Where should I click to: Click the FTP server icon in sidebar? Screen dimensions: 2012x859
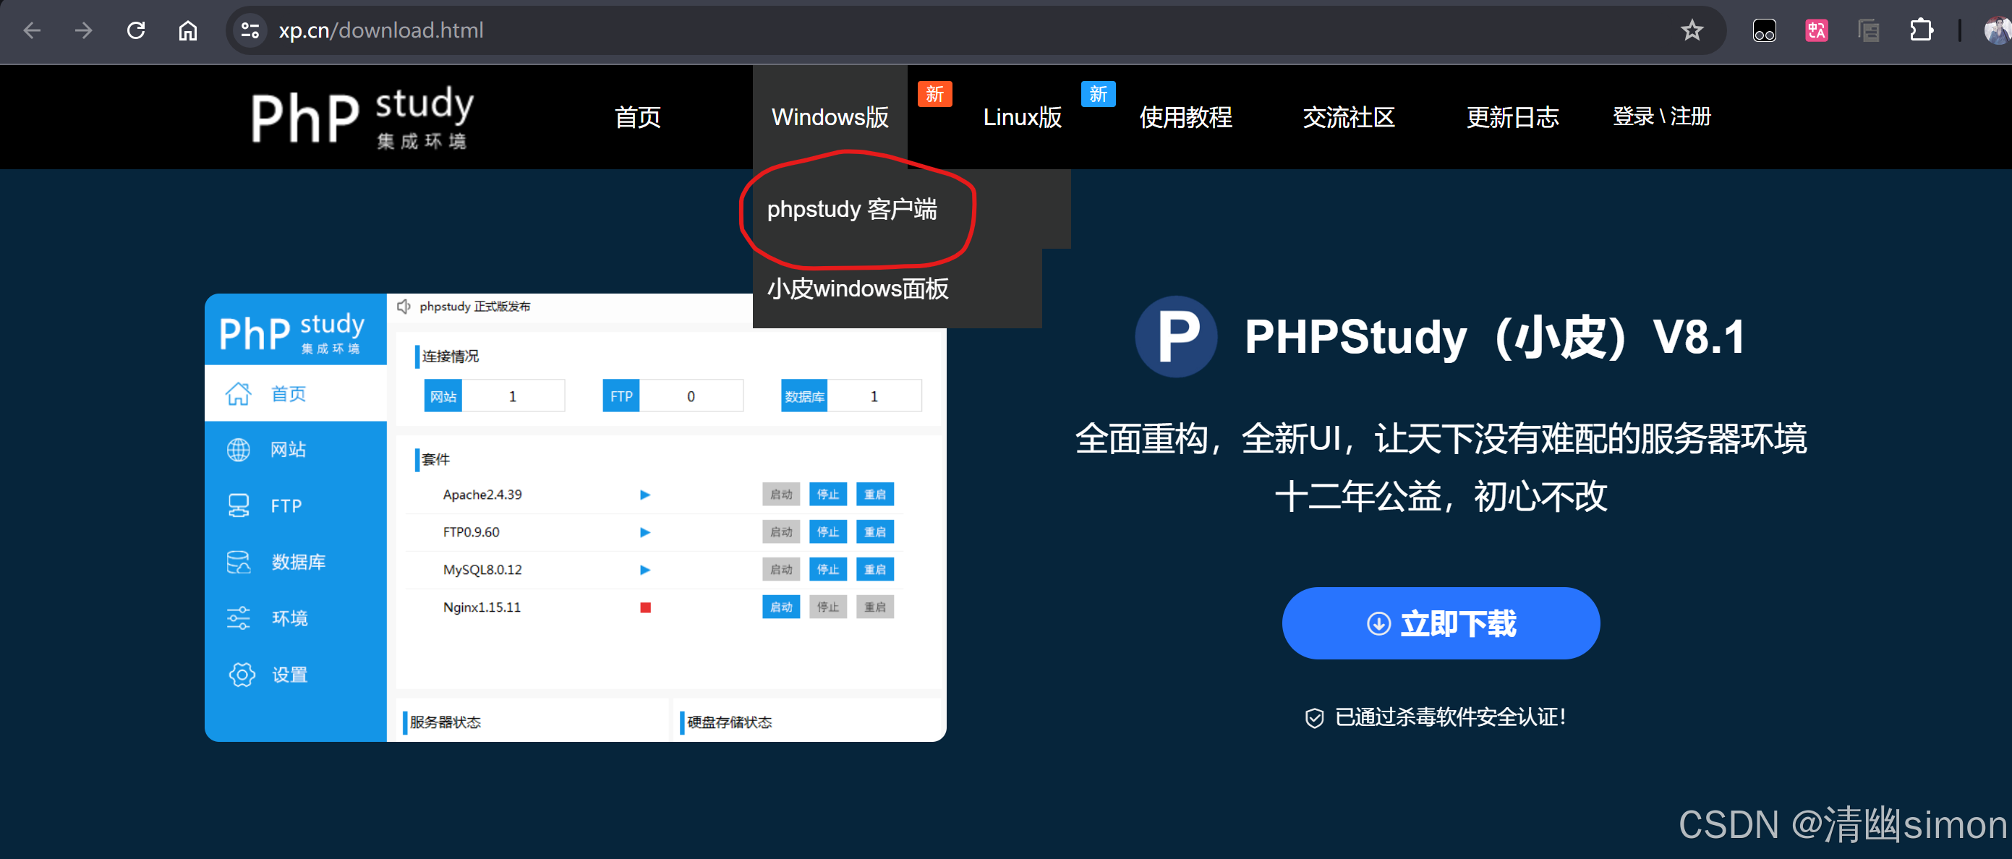tap(238, 506)
